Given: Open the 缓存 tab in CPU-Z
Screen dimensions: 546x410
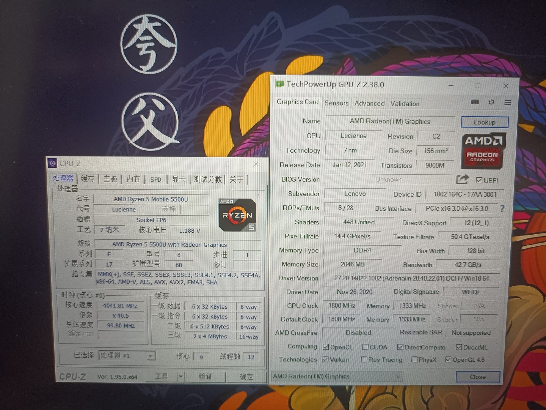Looking at the screenshot, I should click(x=88, y=179).
